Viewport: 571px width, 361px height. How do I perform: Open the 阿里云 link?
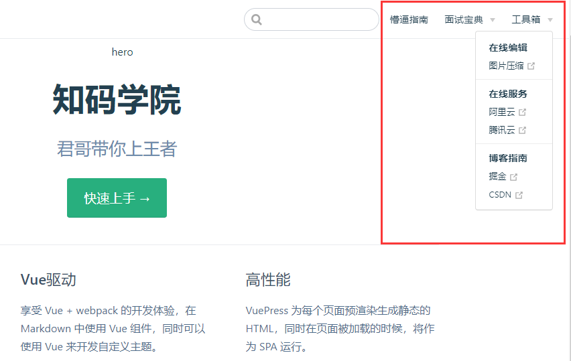click(502, 113)
